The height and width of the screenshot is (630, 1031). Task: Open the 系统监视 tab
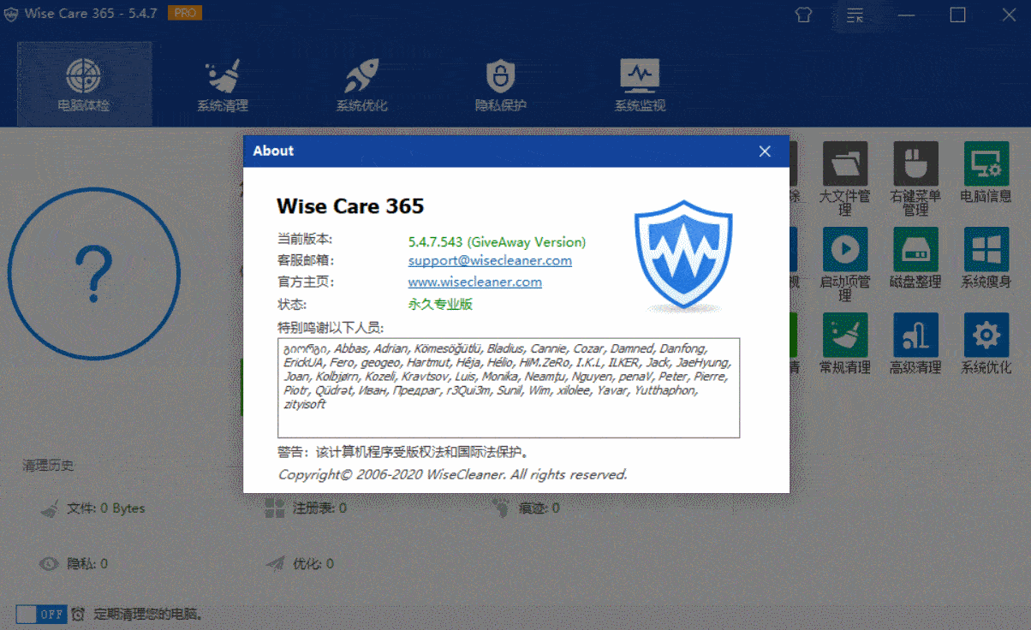pyautogui.click(x=640, y=84)
